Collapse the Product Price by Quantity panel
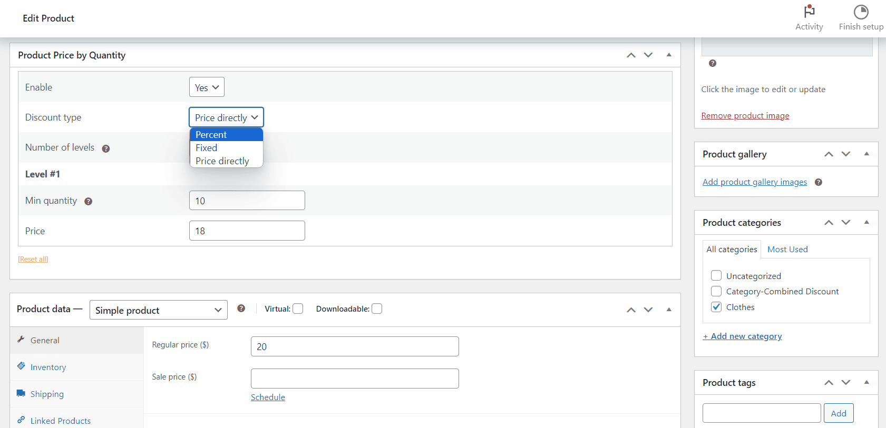Image resolution: width=886 pixels, height=428 pixels. pyautogui.click(x=669, y=55)
